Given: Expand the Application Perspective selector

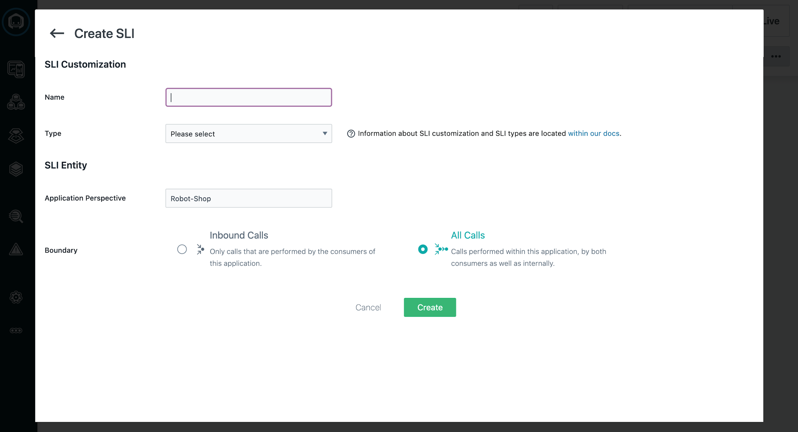Looking at the screenshot, I should pos(248,198).
